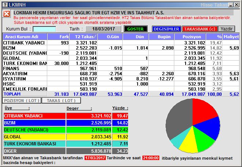Click the Tarih date field 18/03/2017
Image resolution: width=242 pixels, height=167 pixels.
point(103,29)
